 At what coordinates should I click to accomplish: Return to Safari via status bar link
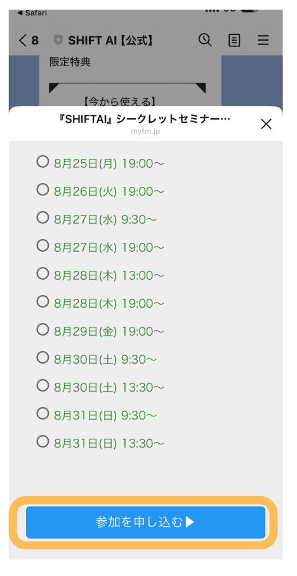point(32,13)
